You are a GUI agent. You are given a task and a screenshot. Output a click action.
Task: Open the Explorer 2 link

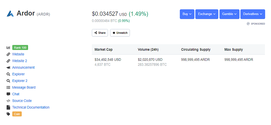20,81
